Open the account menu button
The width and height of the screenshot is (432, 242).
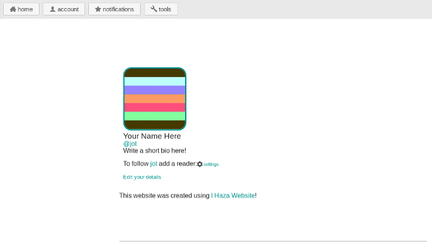point(64,9)
